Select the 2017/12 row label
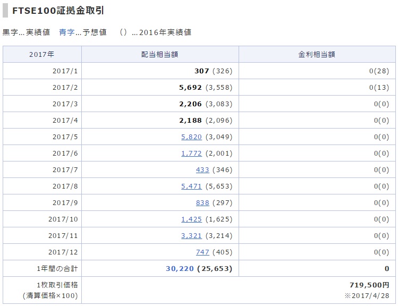The image size is (398, 306). coord(63,252)
